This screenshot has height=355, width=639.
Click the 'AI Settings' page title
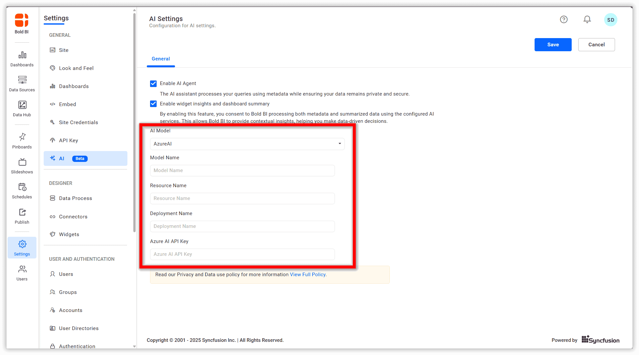[166, 19]
